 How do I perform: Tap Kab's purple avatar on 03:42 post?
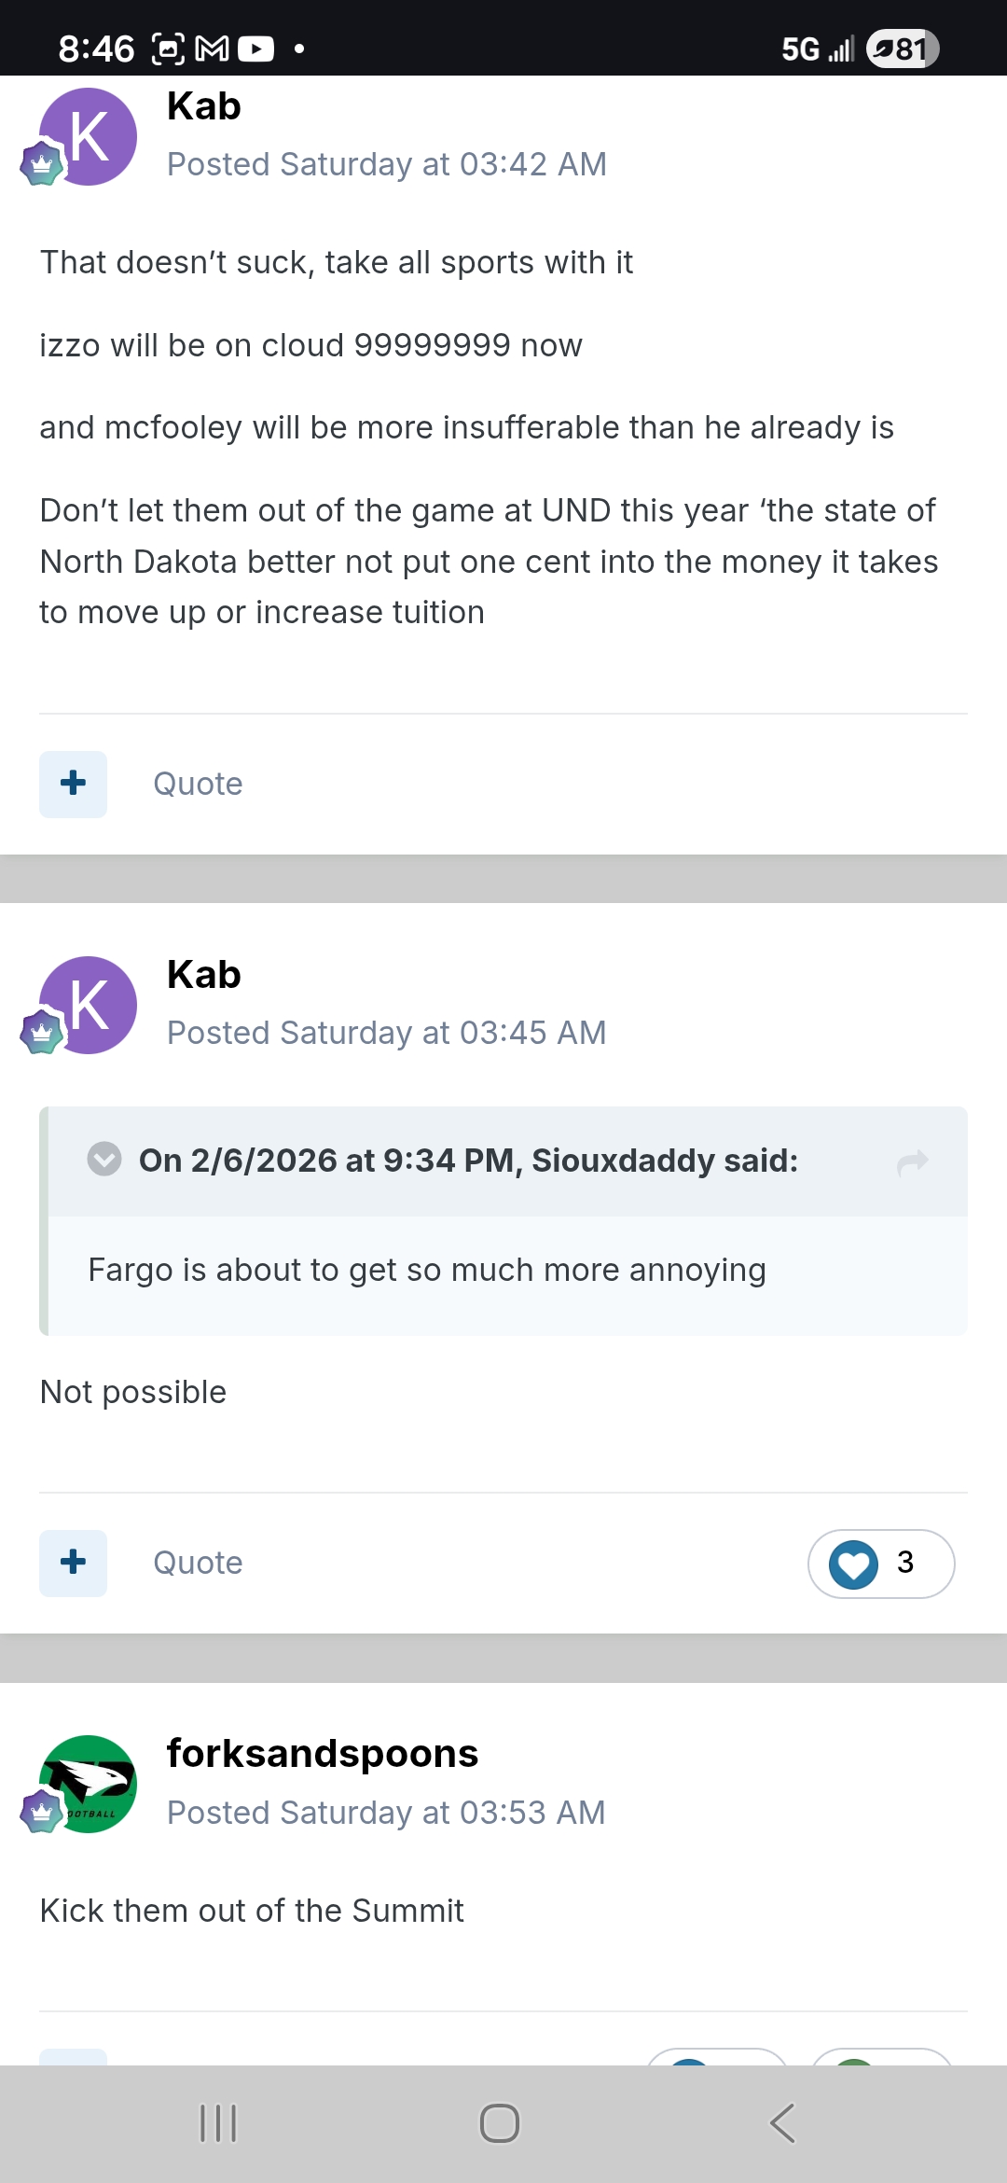coord(90,136)
